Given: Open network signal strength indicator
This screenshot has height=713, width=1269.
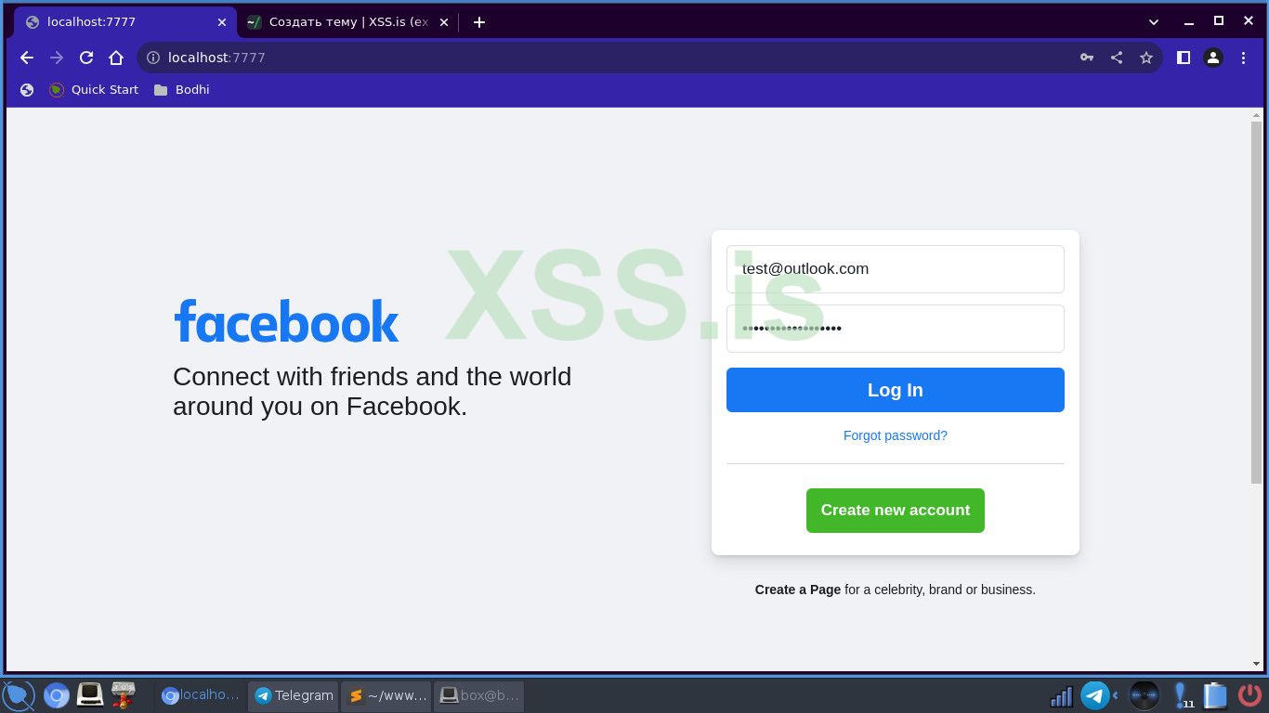Looking at the screenshot, I should pos(1061,695).
